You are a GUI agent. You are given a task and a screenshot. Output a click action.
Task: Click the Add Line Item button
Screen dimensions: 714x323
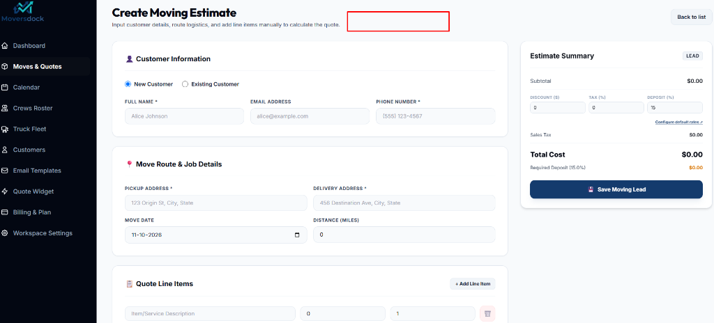coord(473,284)
